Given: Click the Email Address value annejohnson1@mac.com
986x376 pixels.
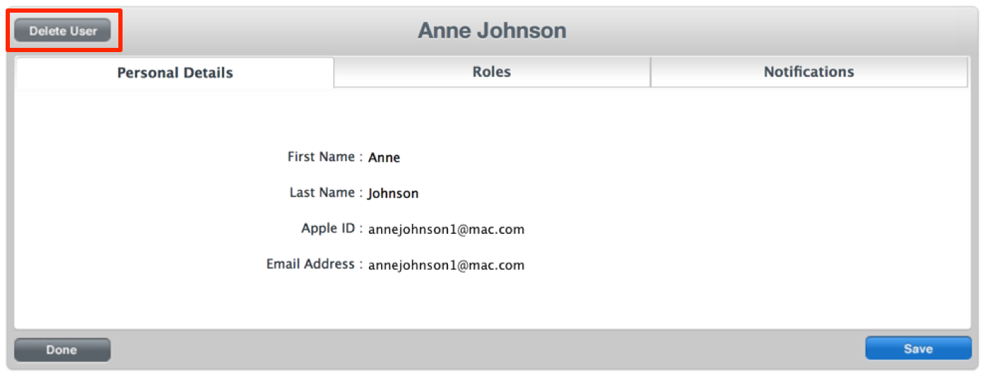Looking at the screenshot, I should (x=446, y=265).
